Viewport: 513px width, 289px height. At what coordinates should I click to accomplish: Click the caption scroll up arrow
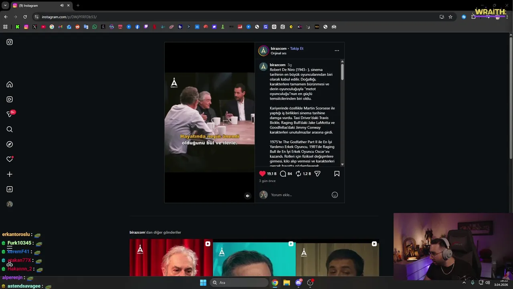pyautogui.click(x=342, y=61)
